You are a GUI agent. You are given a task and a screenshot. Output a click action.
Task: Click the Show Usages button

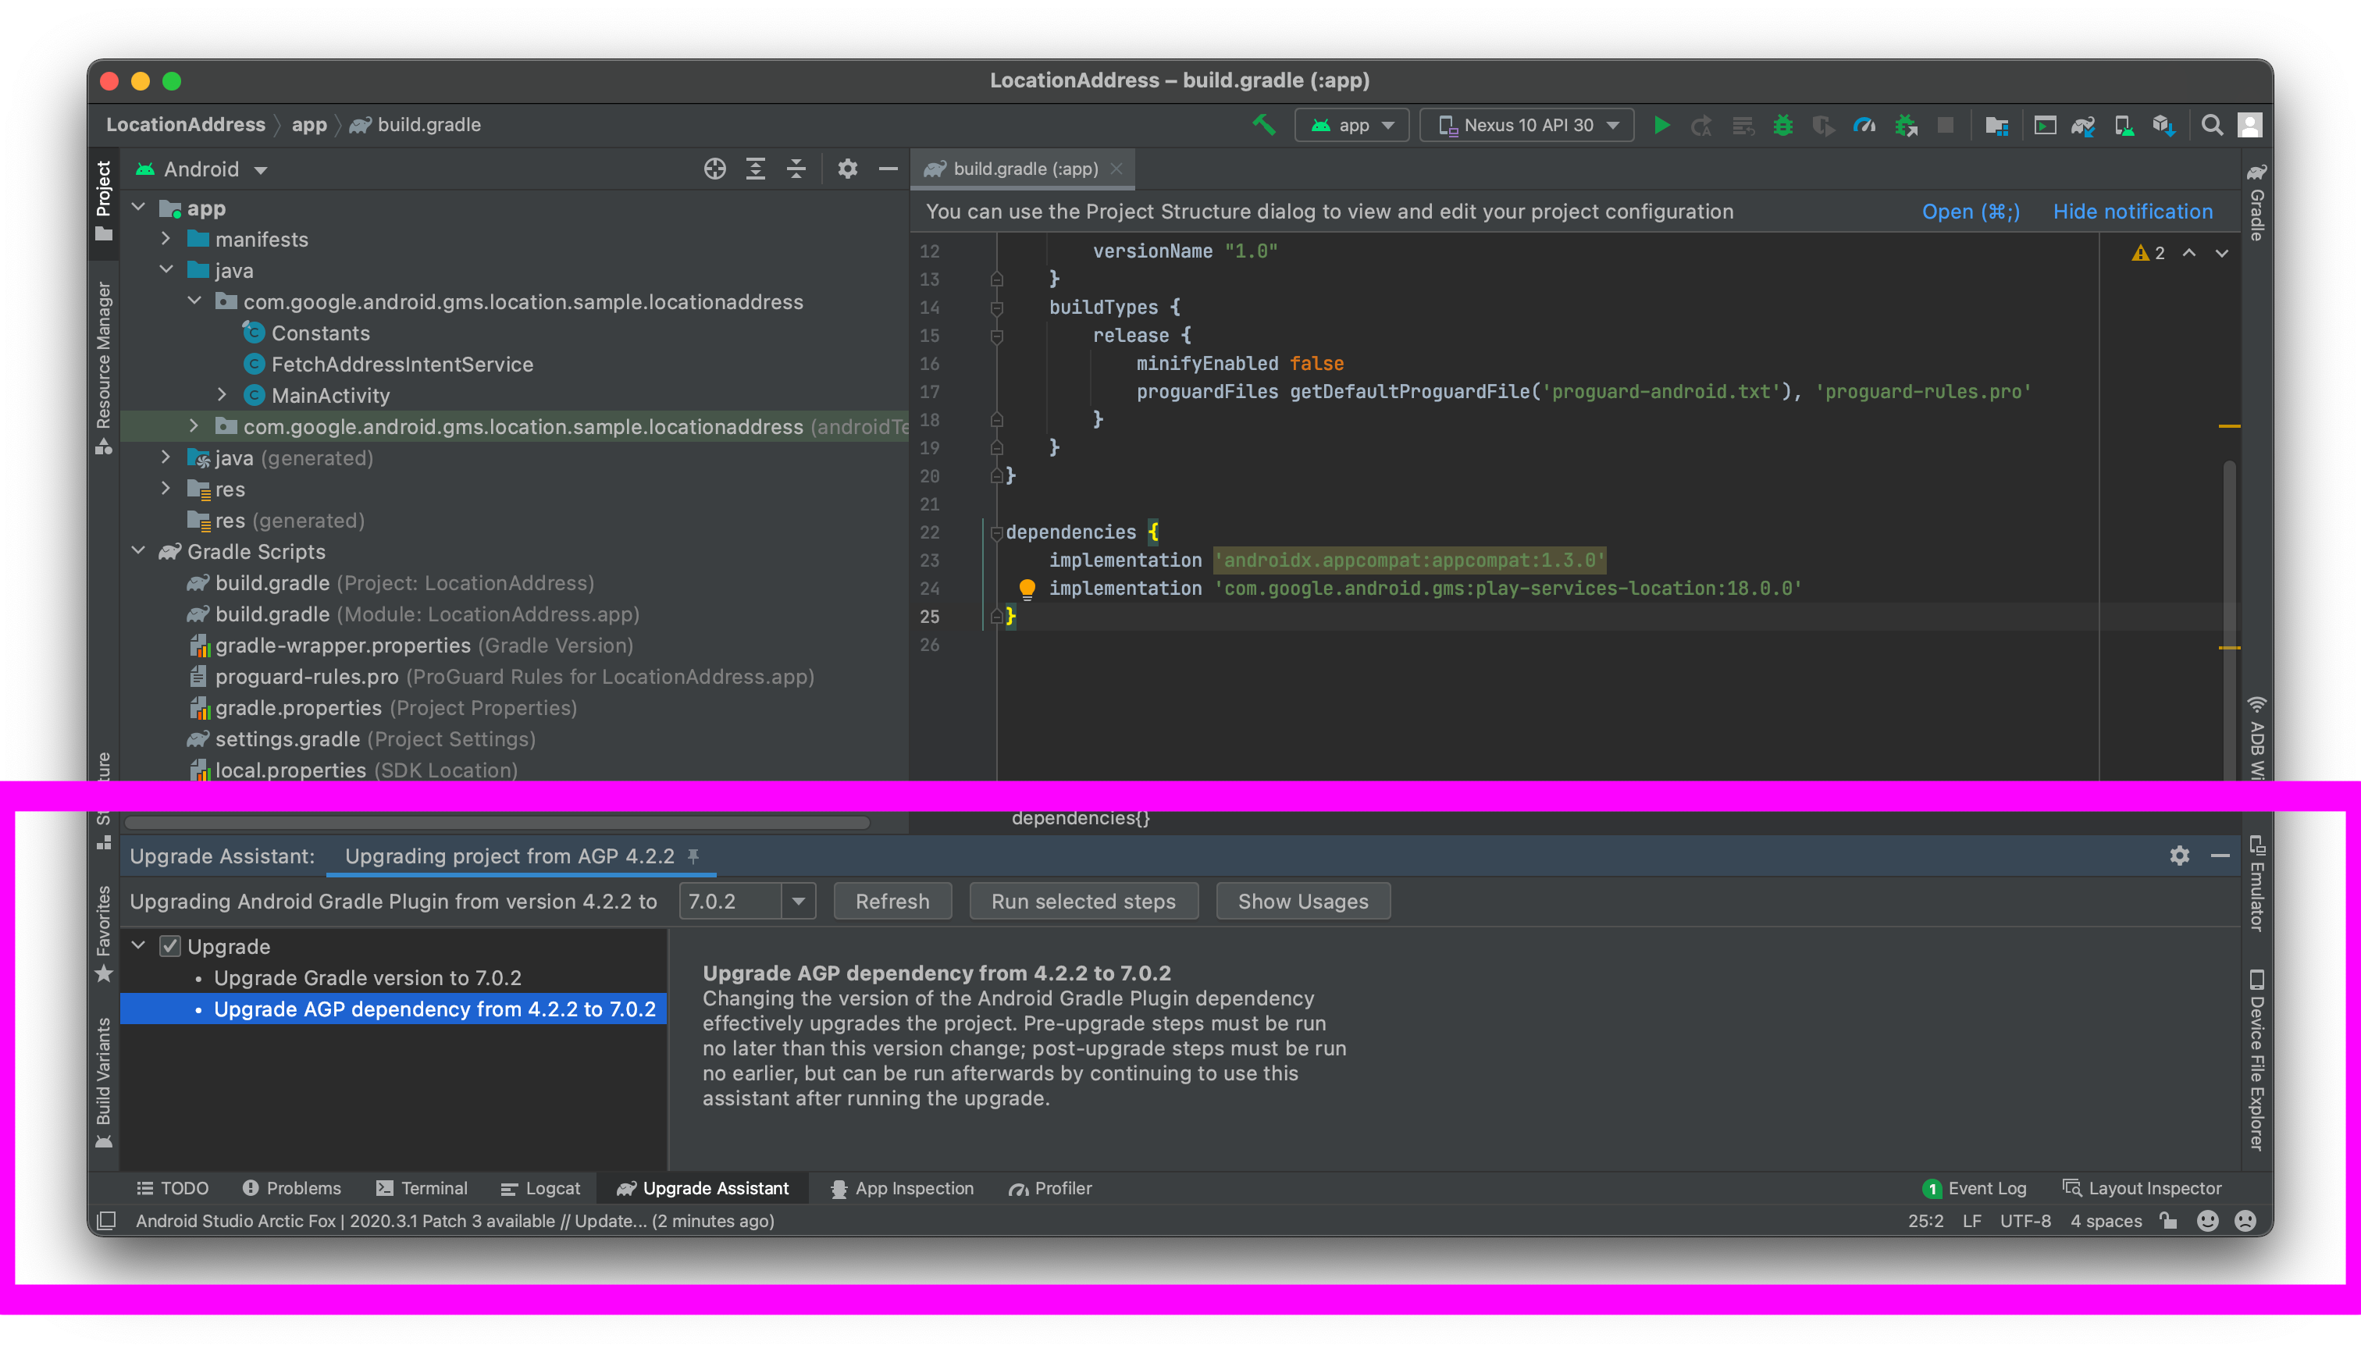[1302, 901]
